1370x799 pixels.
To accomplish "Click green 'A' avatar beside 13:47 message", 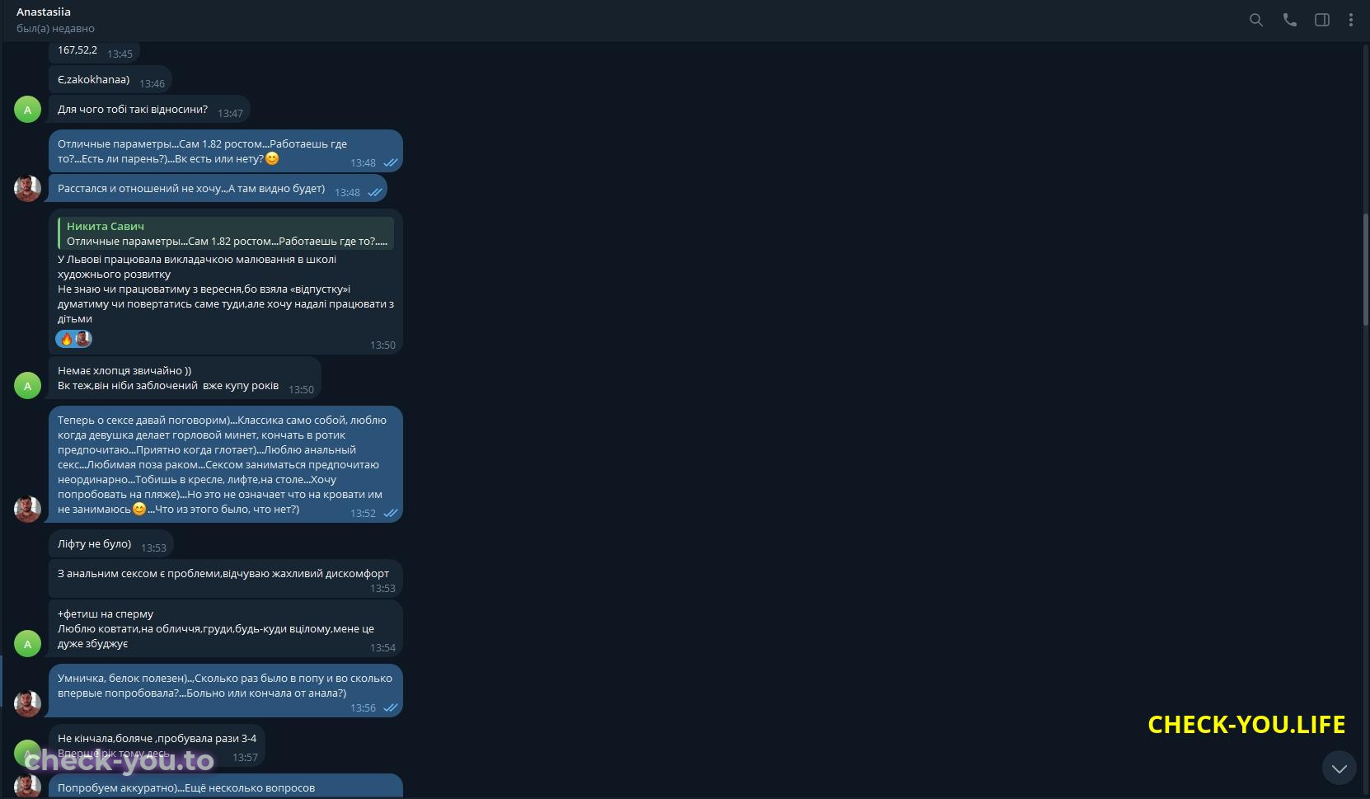I will click(x=28, y=109).
